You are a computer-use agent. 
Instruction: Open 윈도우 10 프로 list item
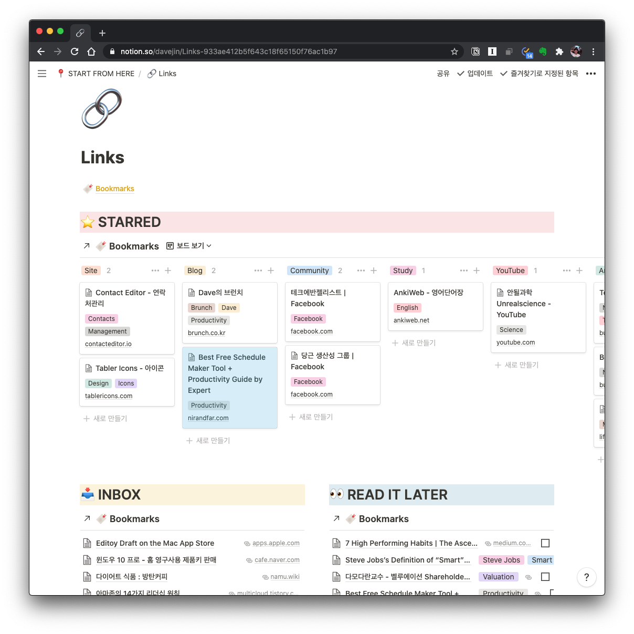tap(156, 560)
